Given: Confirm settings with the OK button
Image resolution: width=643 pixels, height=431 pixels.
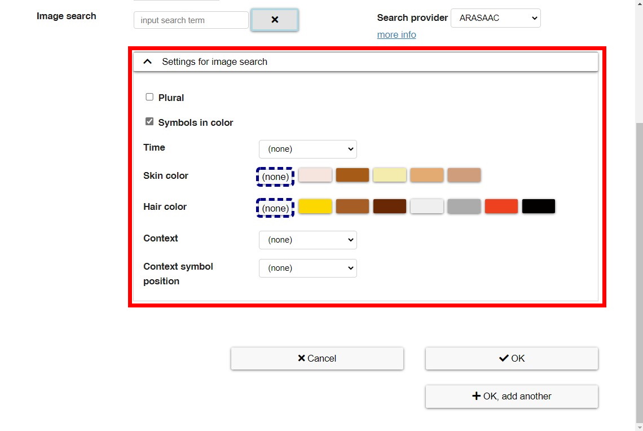Looking at the screenshot, I should (510, 358).
